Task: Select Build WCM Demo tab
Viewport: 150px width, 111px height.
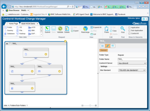Action: [28, 24]
